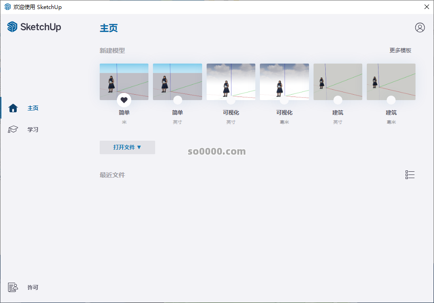Open the account profile icon
This screenshot has height=303, width=434.
(420, 28)
